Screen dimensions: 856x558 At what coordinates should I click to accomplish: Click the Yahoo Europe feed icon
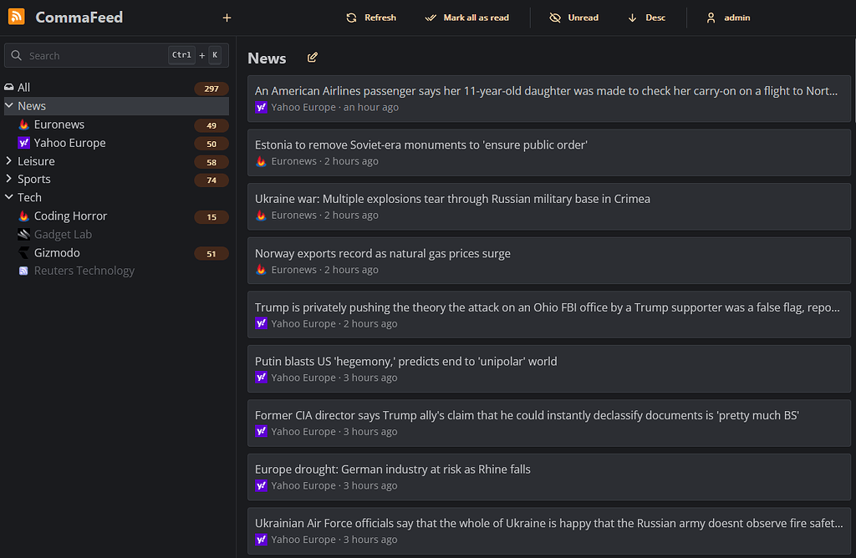pyautogui.click(x=25, y=143)
